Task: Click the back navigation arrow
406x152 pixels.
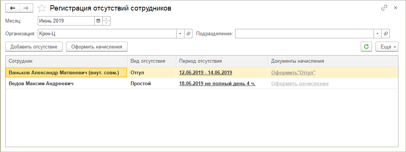Action: click(12, 8)
